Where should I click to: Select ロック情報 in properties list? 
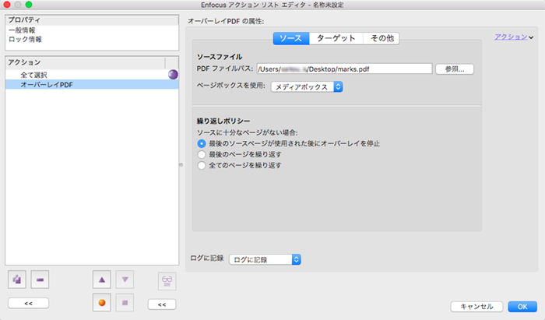26,39
